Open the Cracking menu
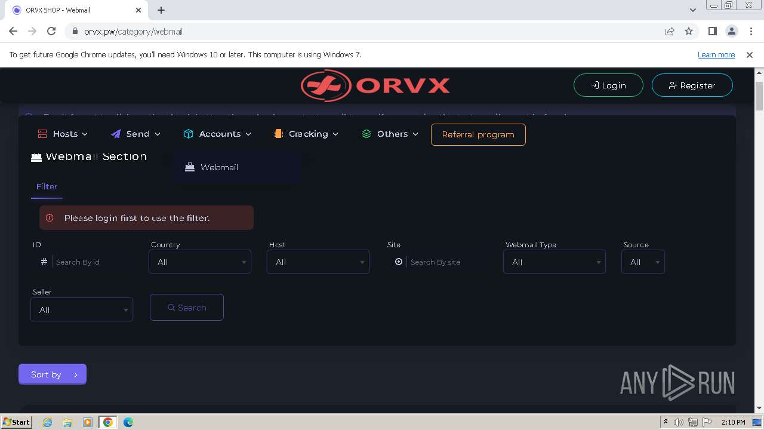764x430 pixels. coord(306,134)
